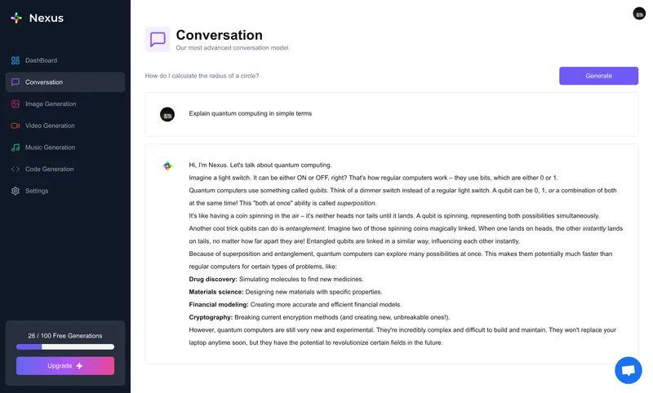This screenshot has height=393, width=653.
Task: Click the free generations progress bar
Action: click(x=65, y=347)
